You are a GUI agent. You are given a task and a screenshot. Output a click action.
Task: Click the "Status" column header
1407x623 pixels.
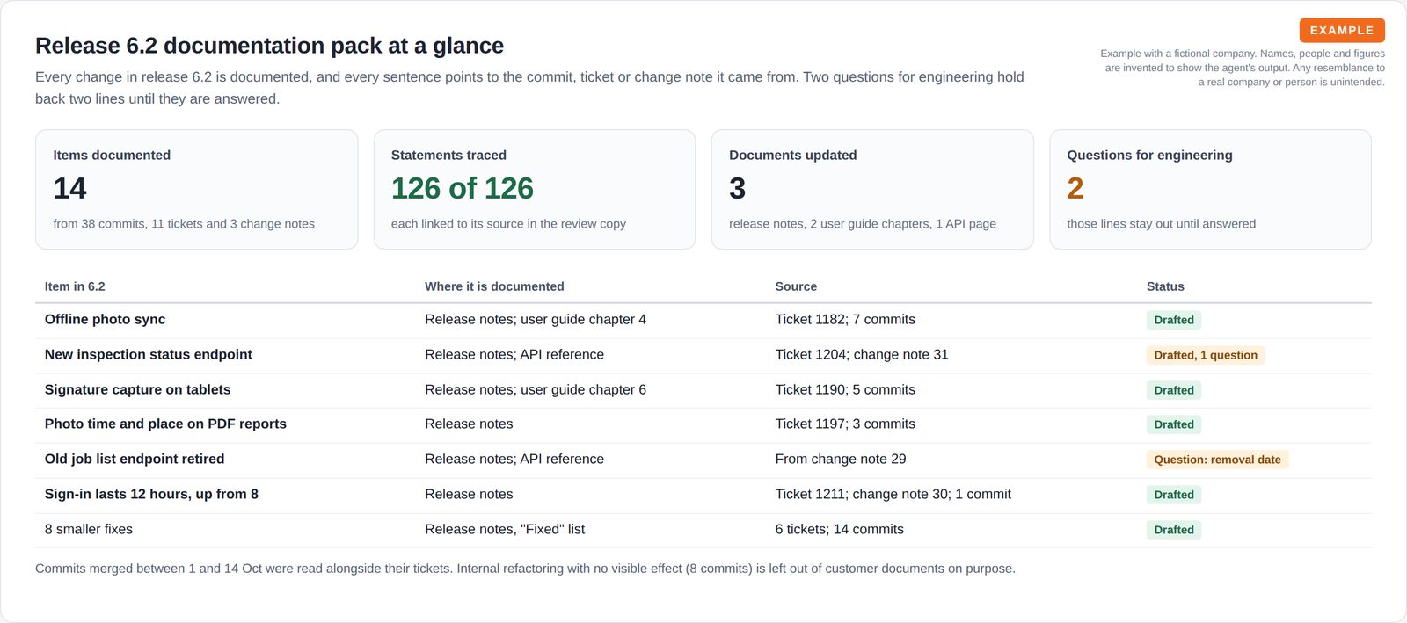point(1165,286)
